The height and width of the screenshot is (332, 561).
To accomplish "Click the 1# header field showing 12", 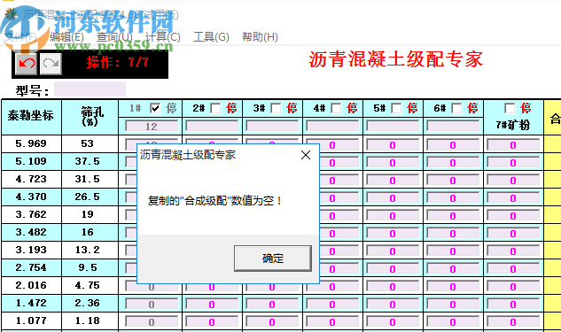I will (x=152, y=127).
